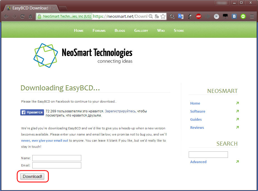This screenshot has height=191, width=258.
Task: Open the Gallery navigation menu item
Action: point(141,30)
